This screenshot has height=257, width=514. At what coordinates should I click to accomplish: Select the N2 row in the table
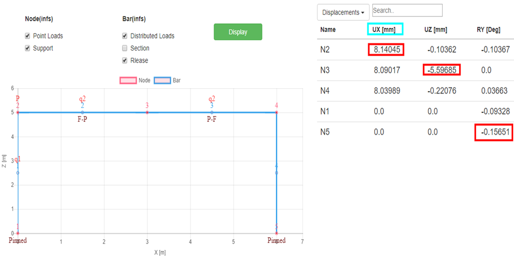[x=325, y=50]
